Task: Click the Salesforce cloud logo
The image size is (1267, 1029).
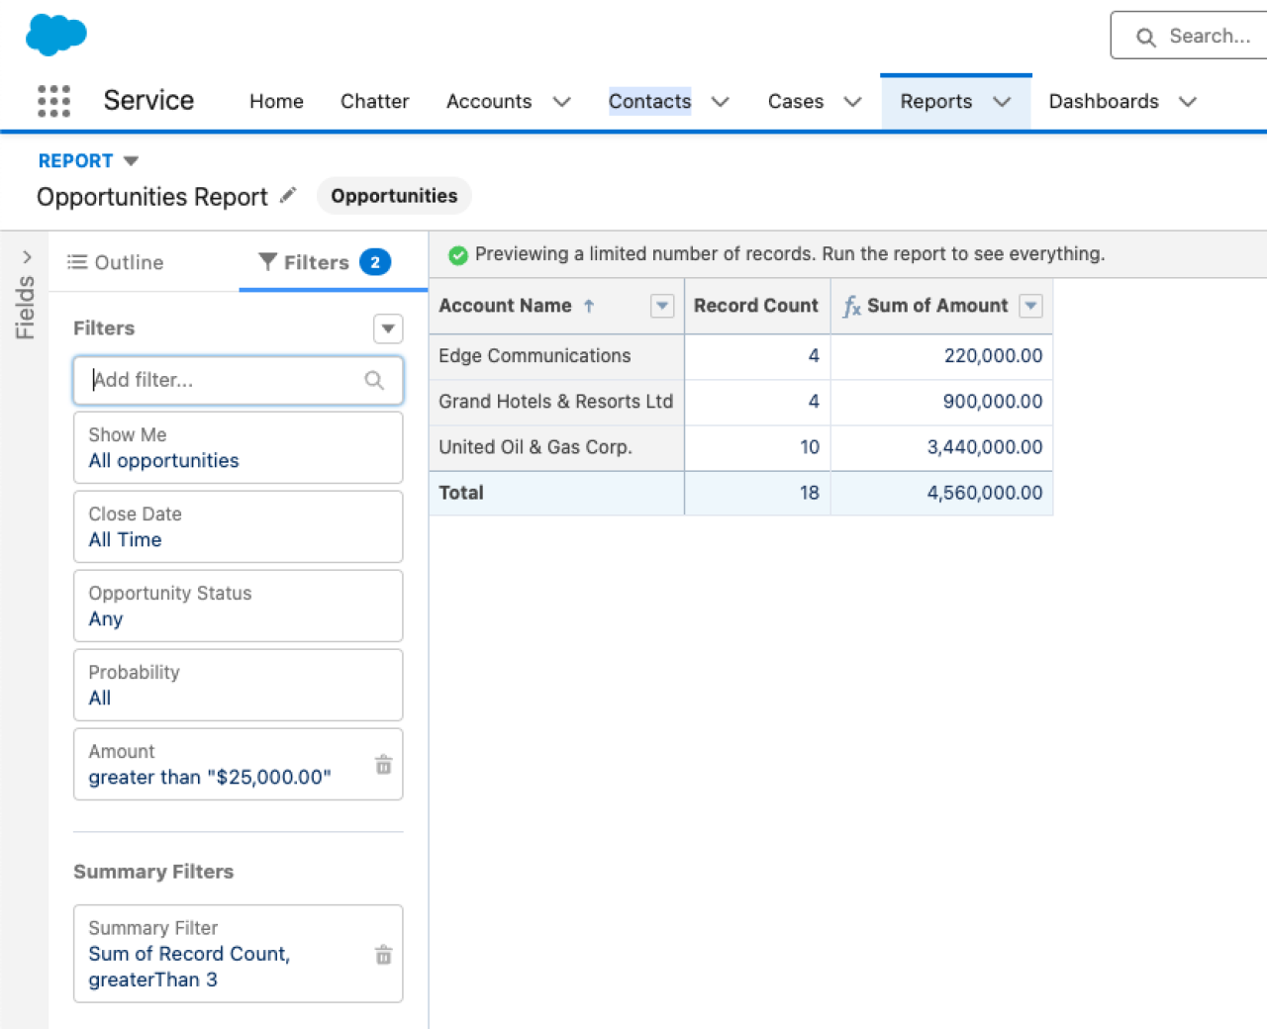Action: pyautogui.click(x=55, y=35)
